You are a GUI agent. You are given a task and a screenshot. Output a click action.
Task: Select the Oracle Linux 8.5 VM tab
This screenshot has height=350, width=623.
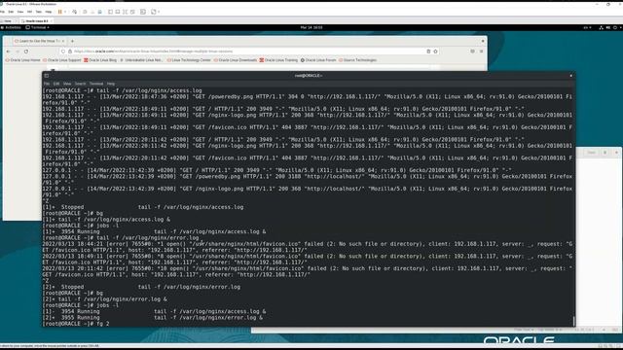(36, 21)
